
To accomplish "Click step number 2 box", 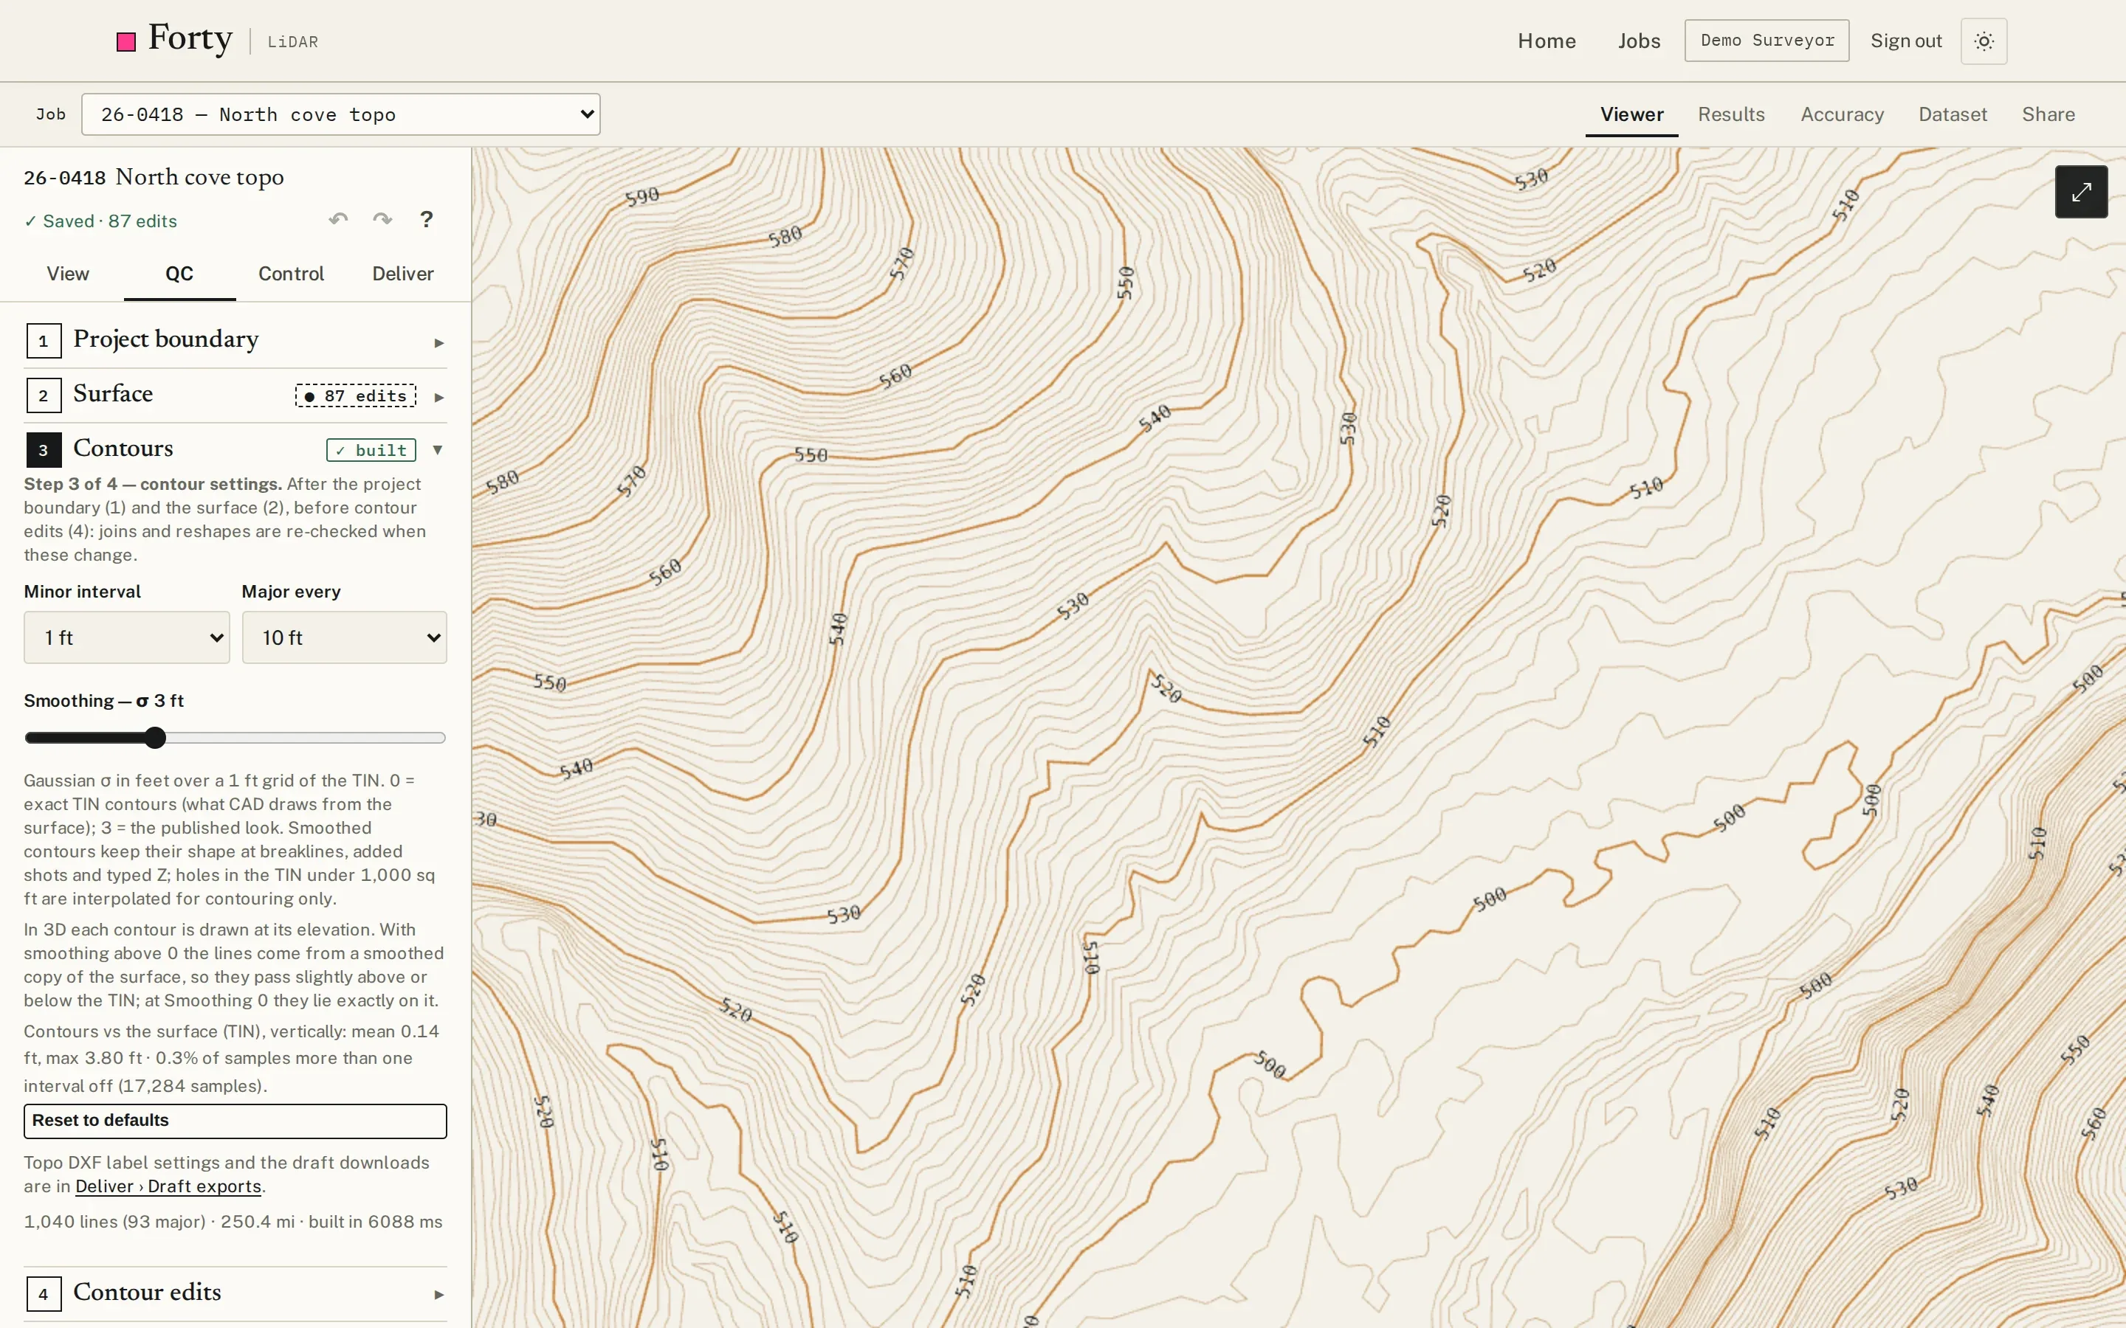I will [x=43, y=395].
